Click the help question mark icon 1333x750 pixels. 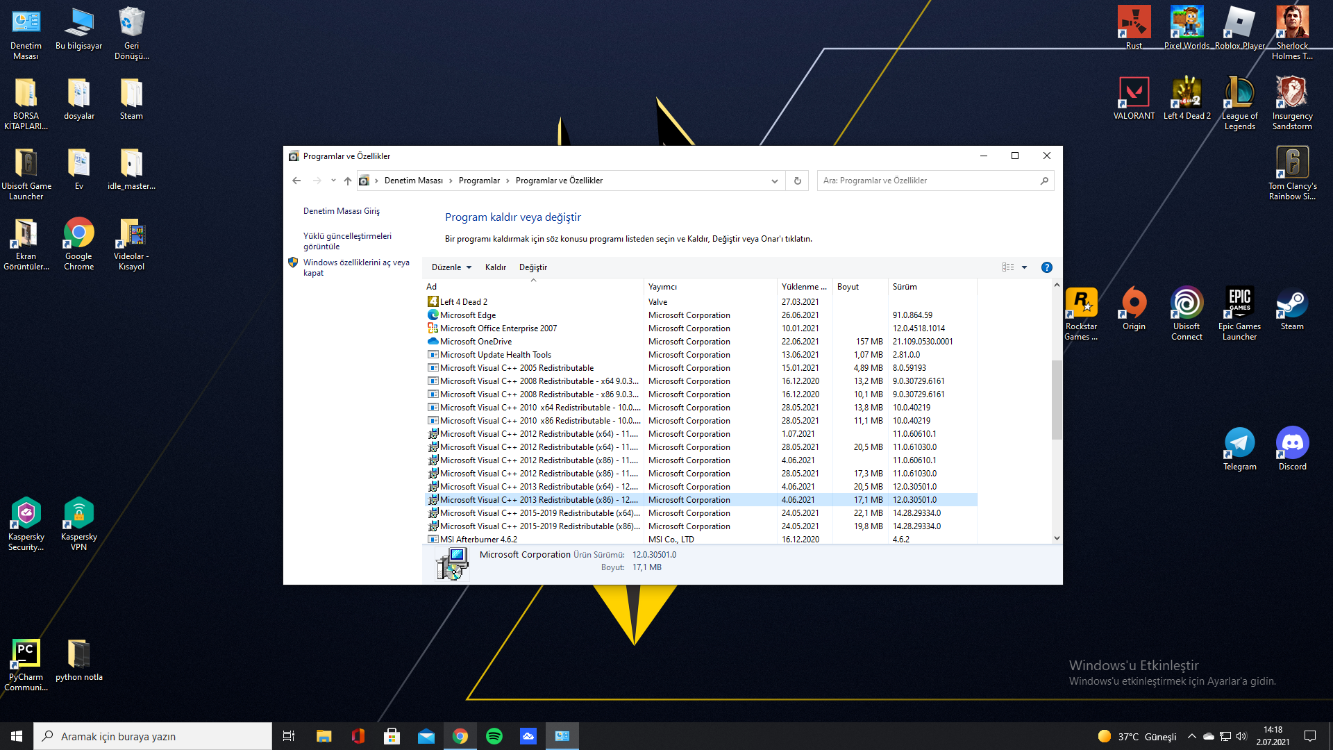[1046, 267]
